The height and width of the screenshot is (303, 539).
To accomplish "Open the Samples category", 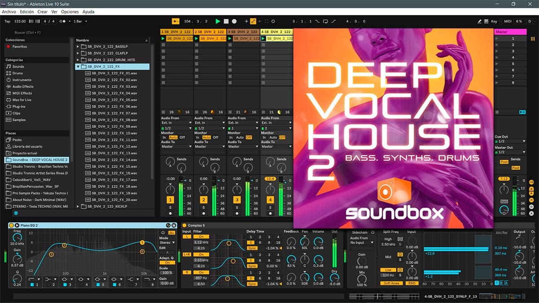I will pos(19,120).
